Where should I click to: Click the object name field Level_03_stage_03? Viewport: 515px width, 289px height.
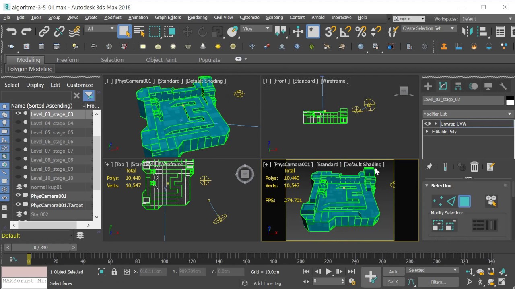coord(463,100)
